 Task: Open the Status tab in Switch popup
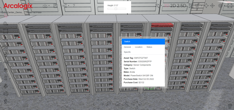[149, 47]
